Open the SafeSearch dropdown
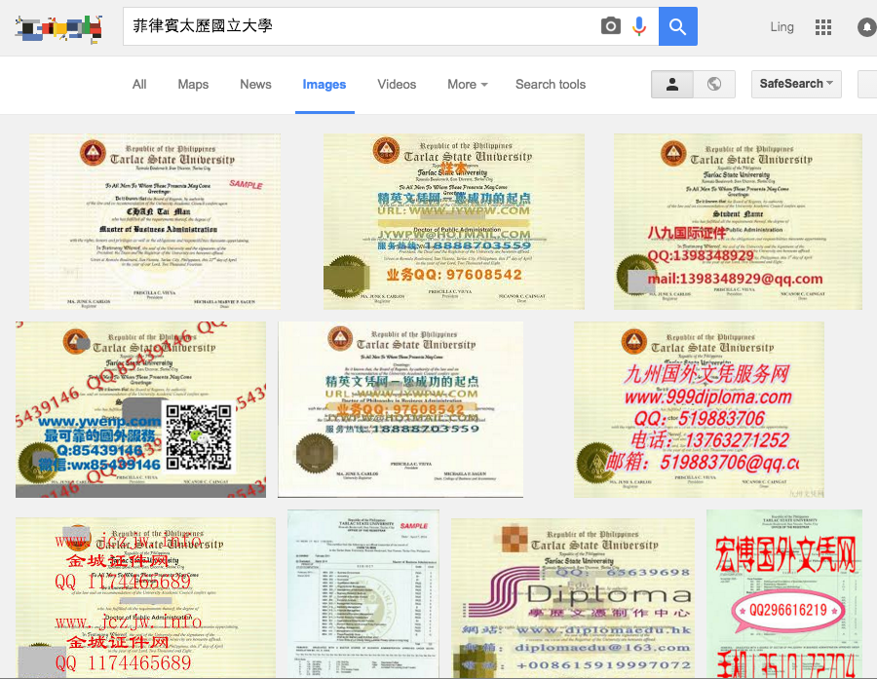Viewport: 877px width, 679px height. 796,84
